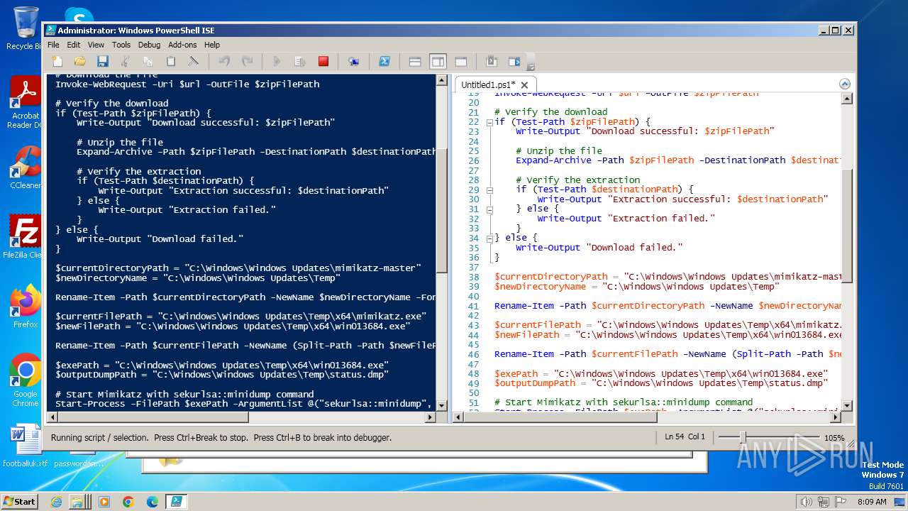Click the 8:09 AM taskbar clock
The width and height of the screenshot is (908, 511).
tap(872, 502)
